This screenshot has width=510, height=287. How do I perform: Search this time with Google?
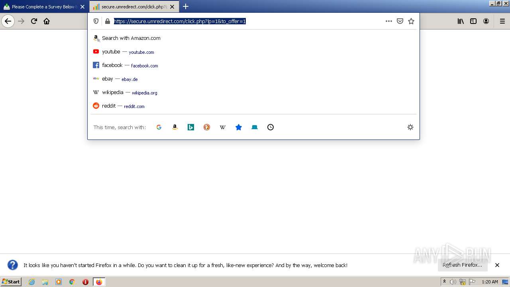point(159,127)
